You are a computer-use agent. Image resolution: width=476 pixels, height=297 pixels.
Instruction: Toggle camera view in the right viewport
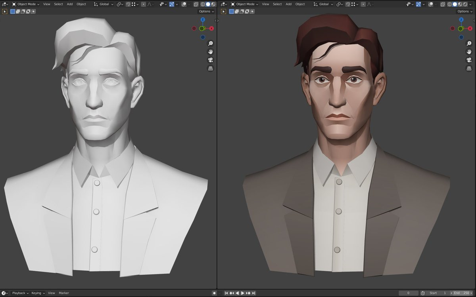pyautogui.click(x=469, y=60)
